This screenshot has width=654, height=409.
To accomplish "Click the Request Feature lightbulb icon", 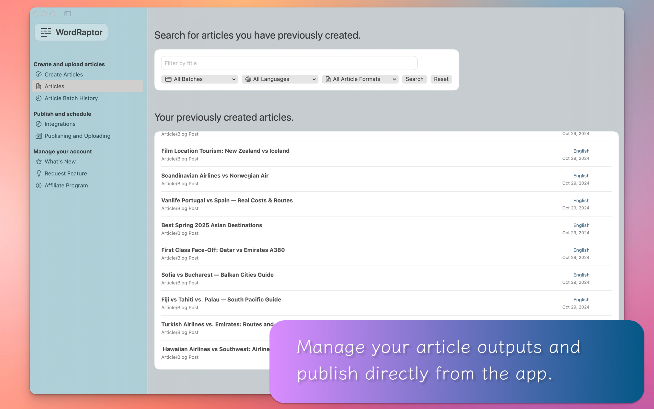I will (39, 173).
